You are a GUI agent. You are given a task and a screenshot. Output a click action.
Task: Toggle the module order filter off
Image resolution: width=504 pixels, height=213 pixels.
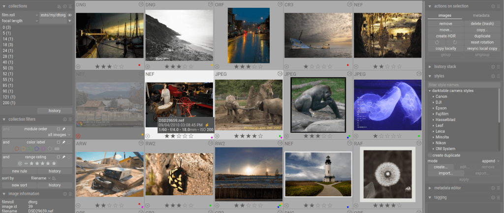69,129
